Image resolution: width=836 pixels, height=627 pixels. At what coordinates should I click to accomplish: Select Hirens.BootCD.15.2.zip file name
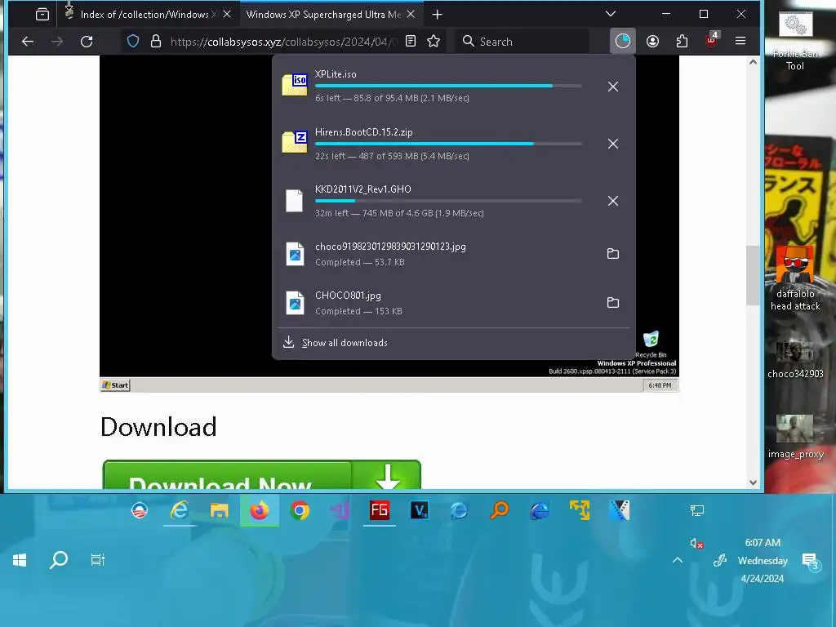363,132
